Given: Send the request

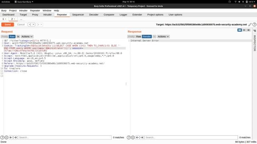Looking at the screenshot, I should point(8,24).
